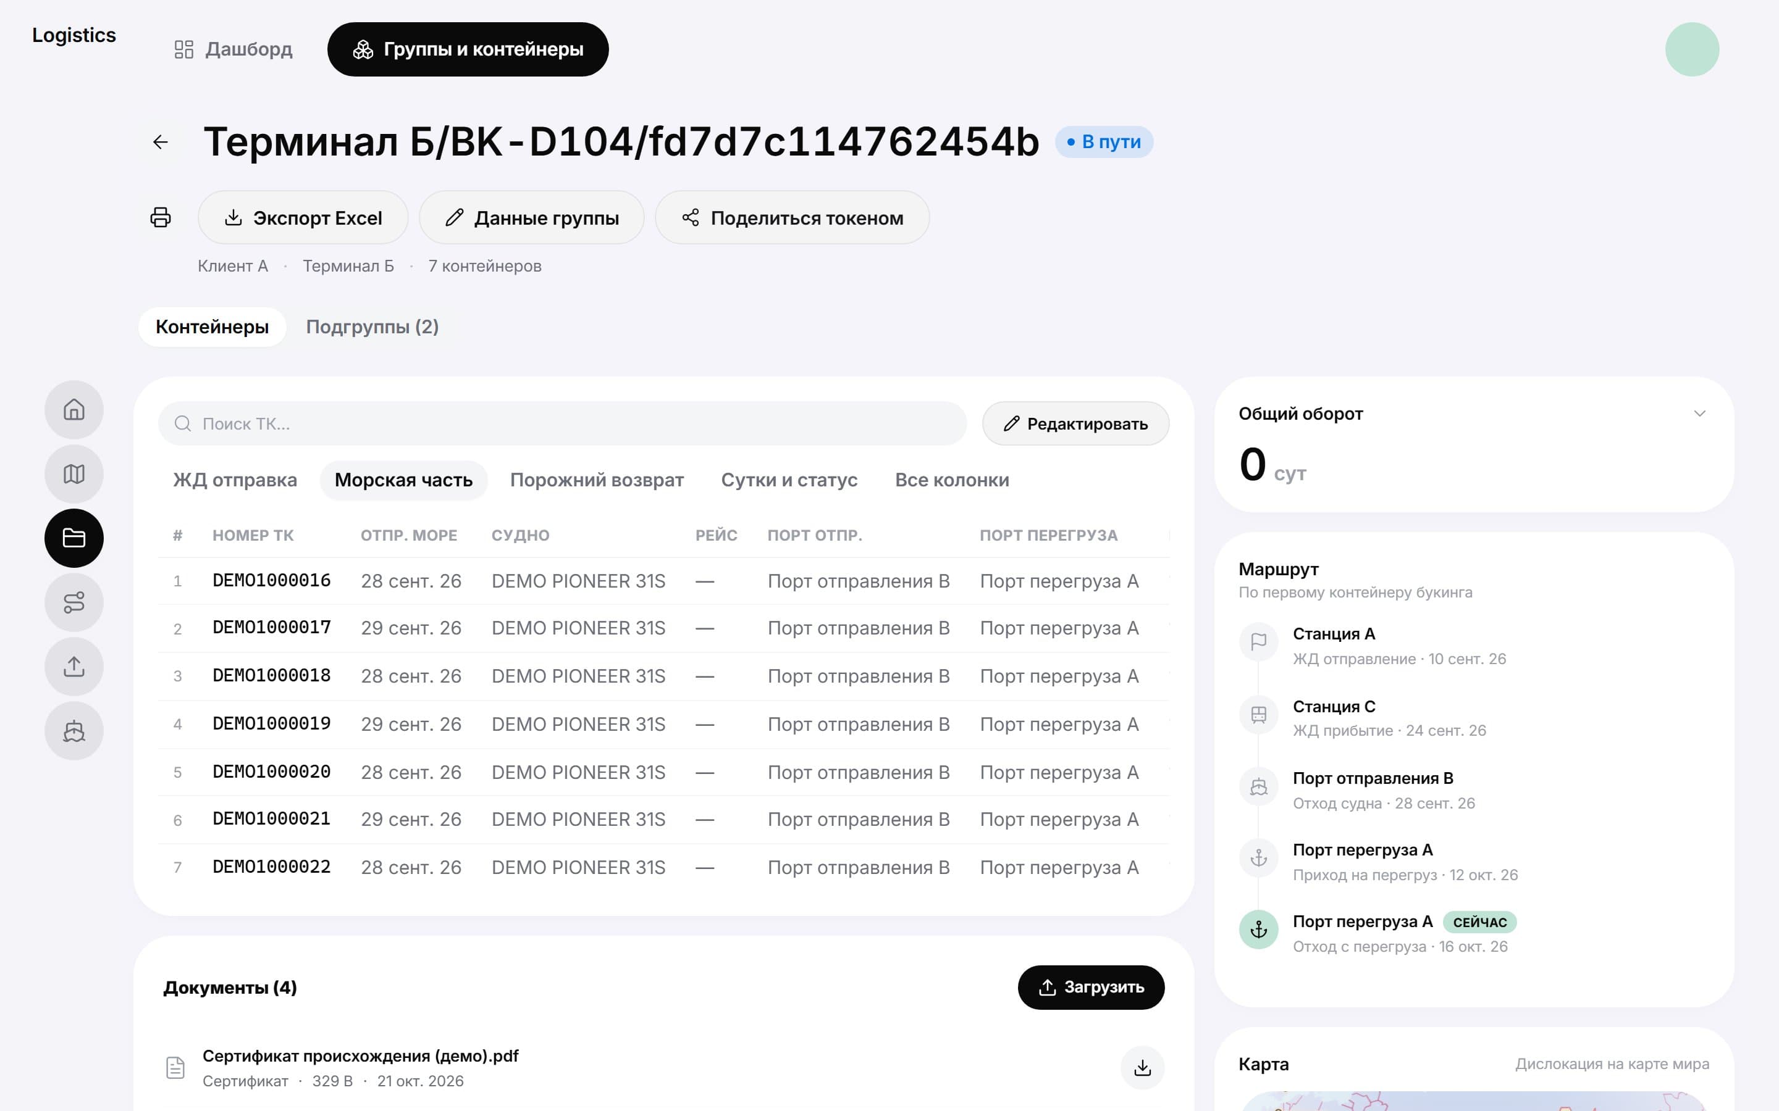Select the Морская часть column view

coord(403,481)
